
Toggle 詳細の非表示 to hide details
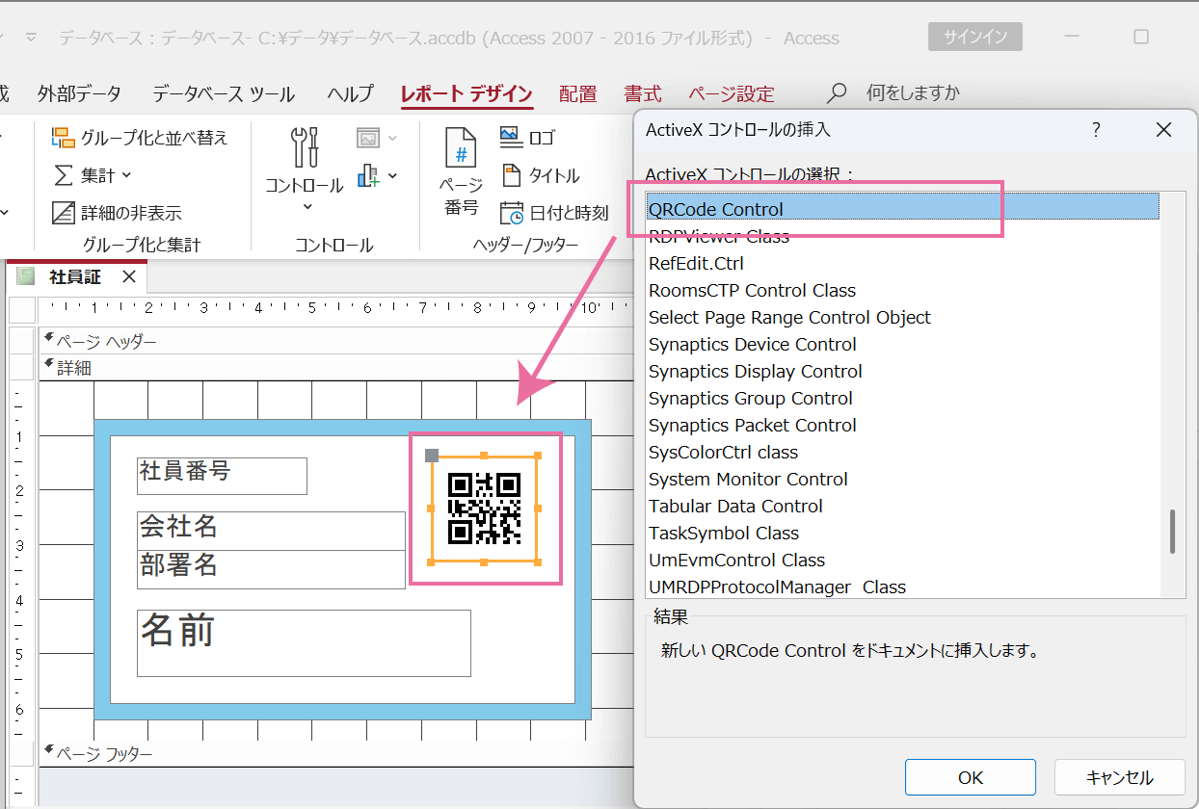click(x=132, y=212)
